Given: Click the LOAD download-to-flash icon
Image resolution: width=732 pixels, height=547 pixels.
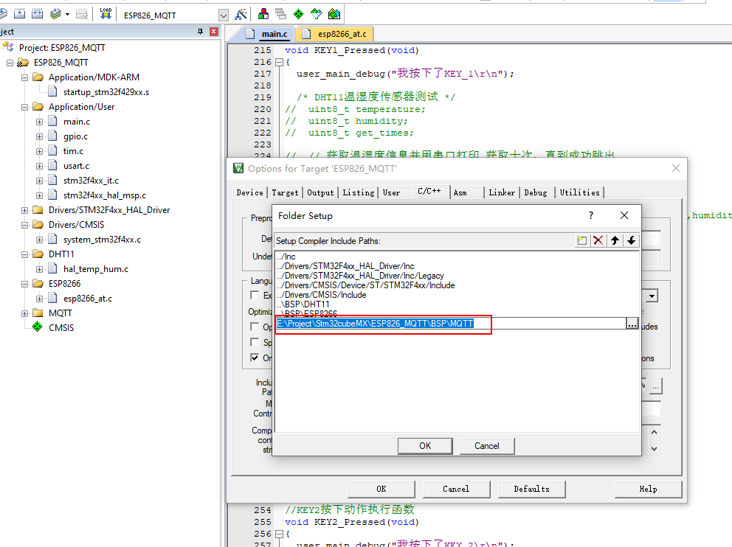Looking at the screenshot, I should point(106,14).
